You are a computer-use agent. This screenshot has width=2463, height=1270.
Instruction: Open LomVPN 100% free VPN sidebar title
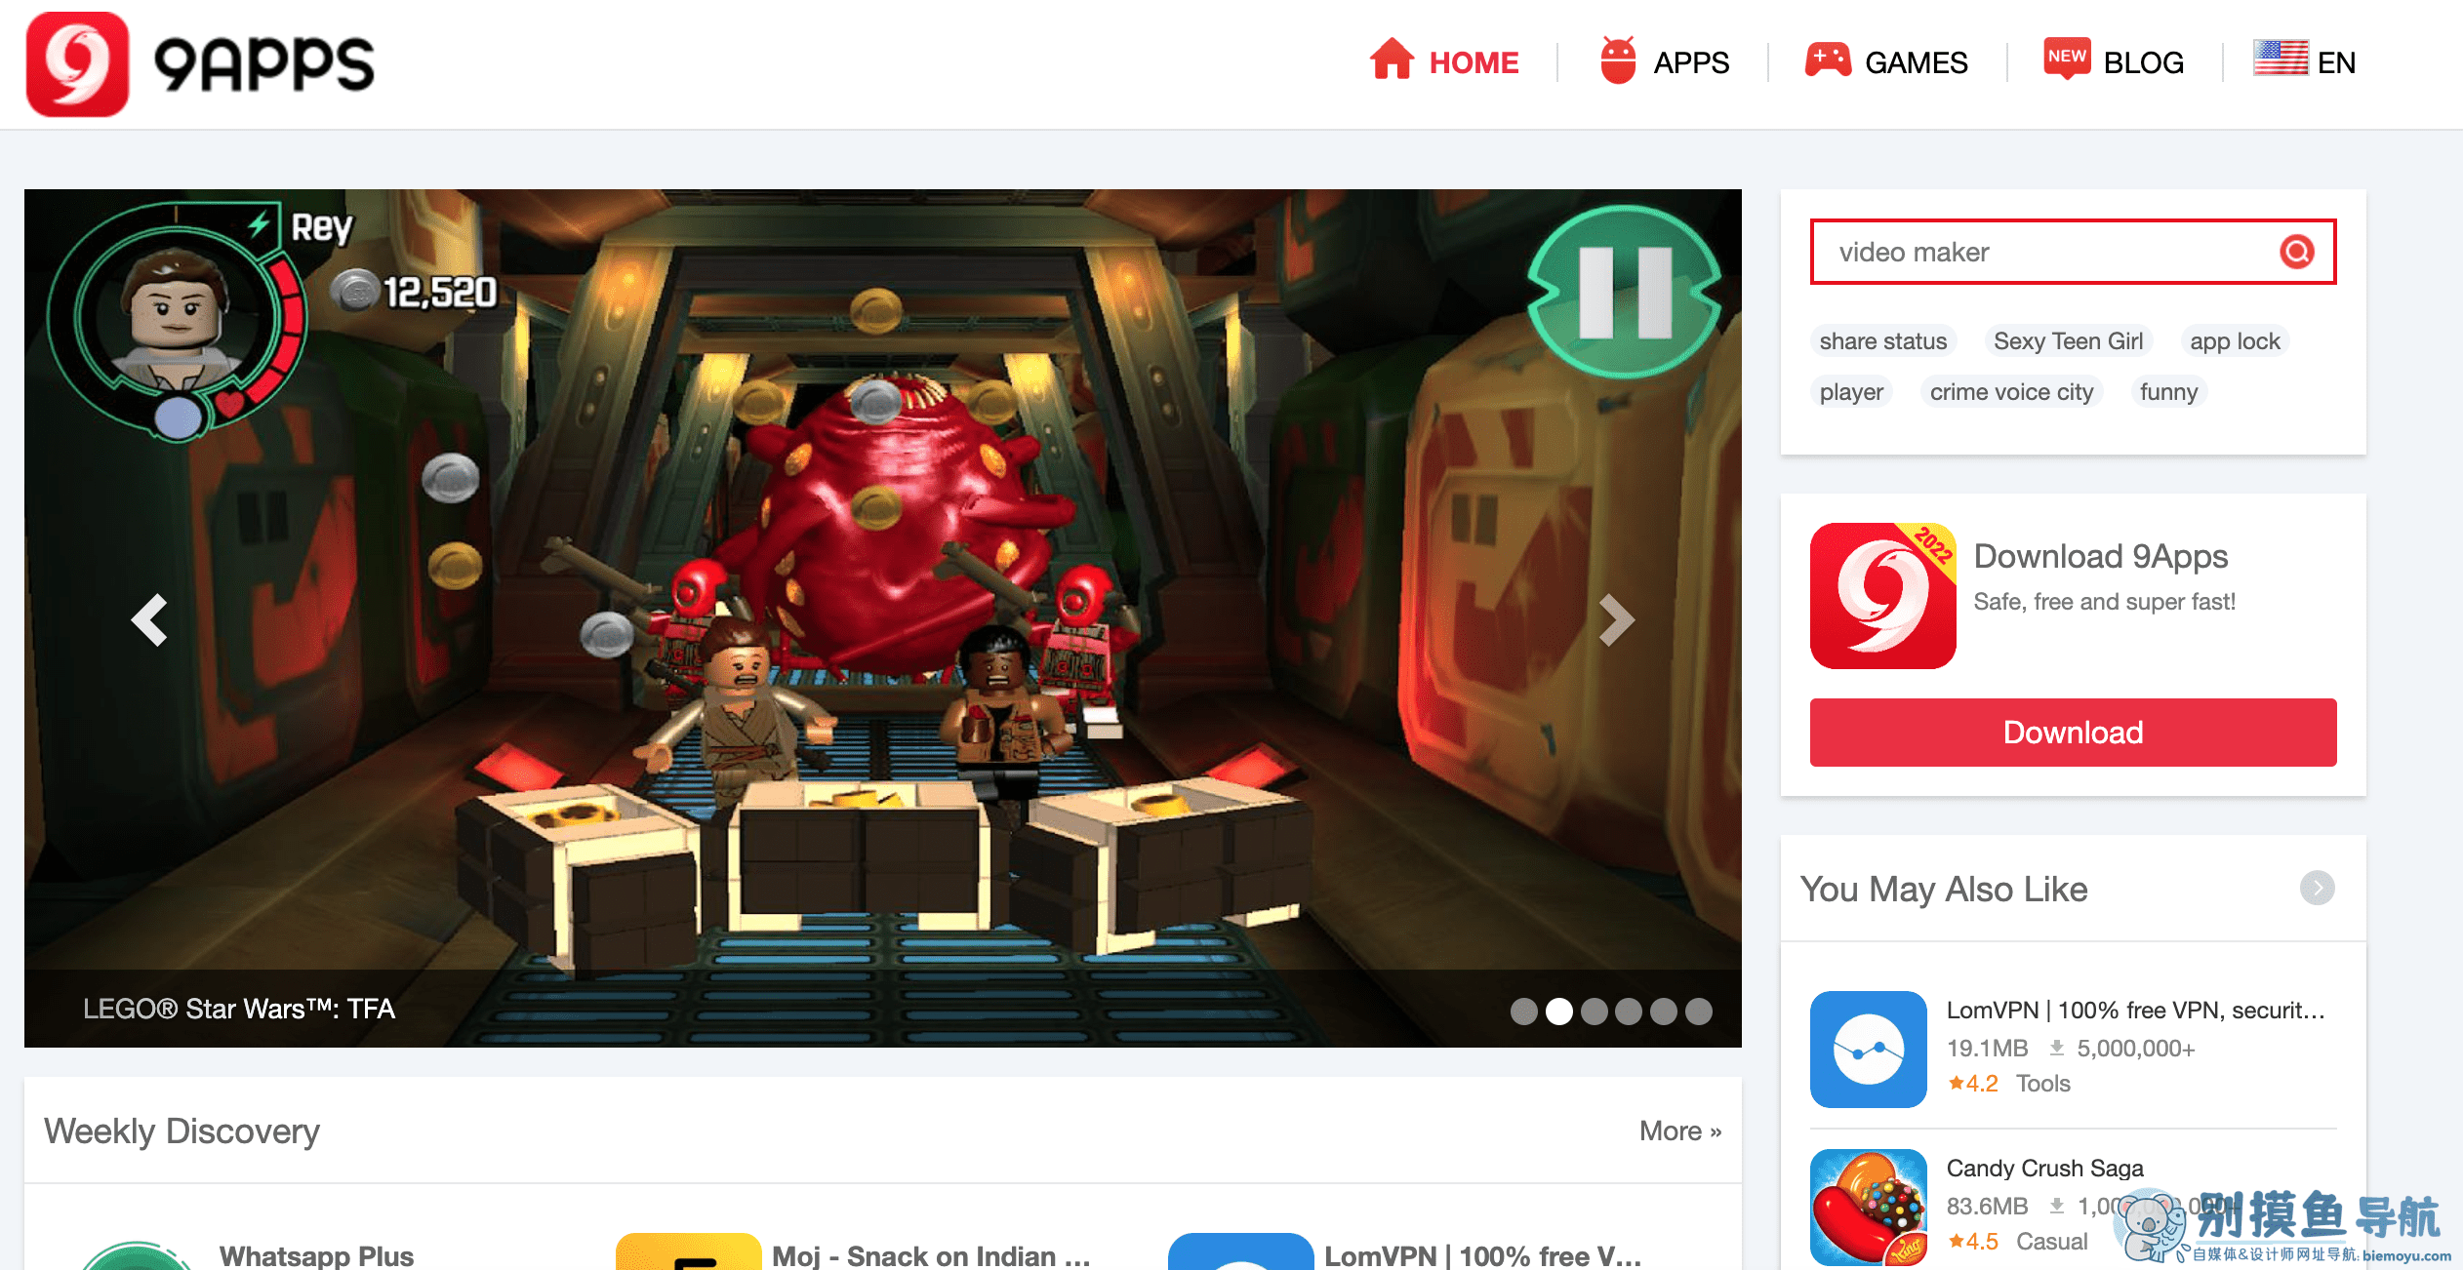pyautogui.click(x=2135, y=1010)
